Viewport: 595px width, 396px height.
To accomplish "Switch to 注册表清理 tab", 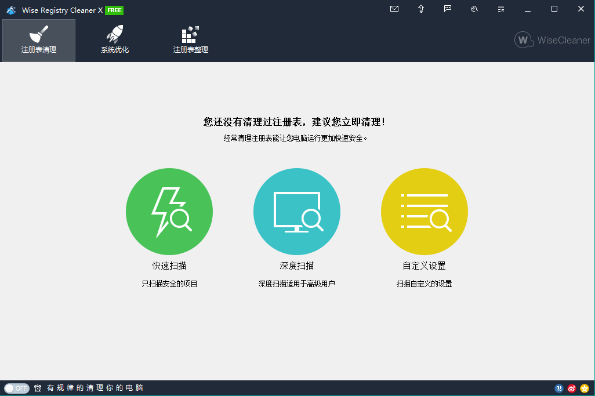I will click(x=39, y=41).
